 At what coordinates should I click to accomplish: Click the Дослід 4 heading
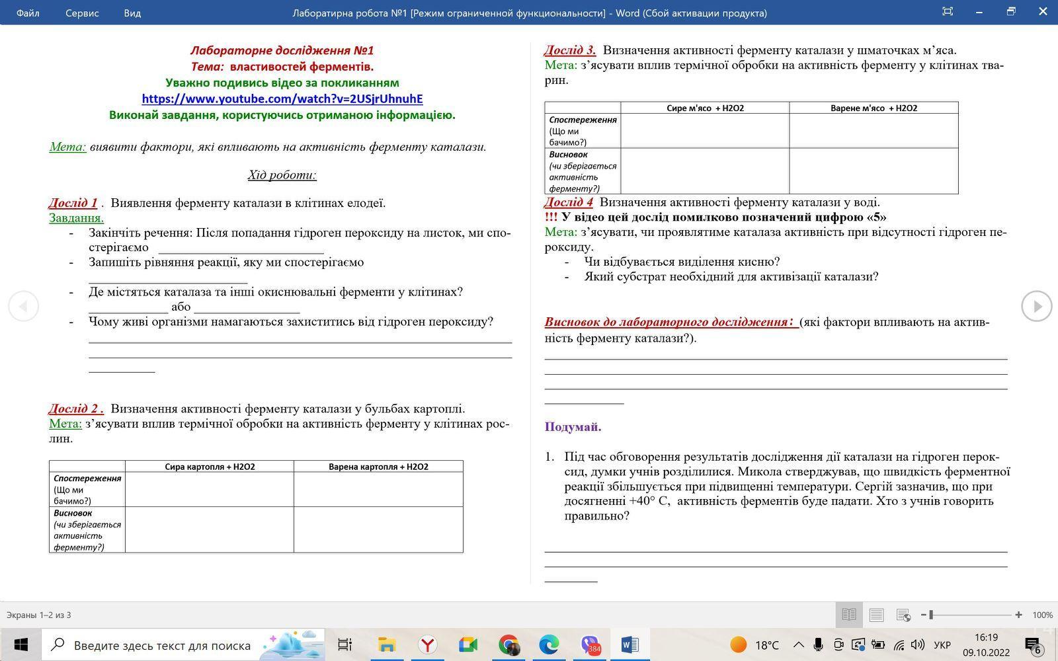569,202
